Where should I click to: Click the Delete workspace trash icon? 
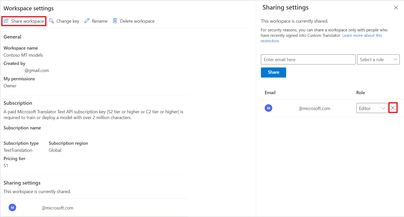coord(115,21)
